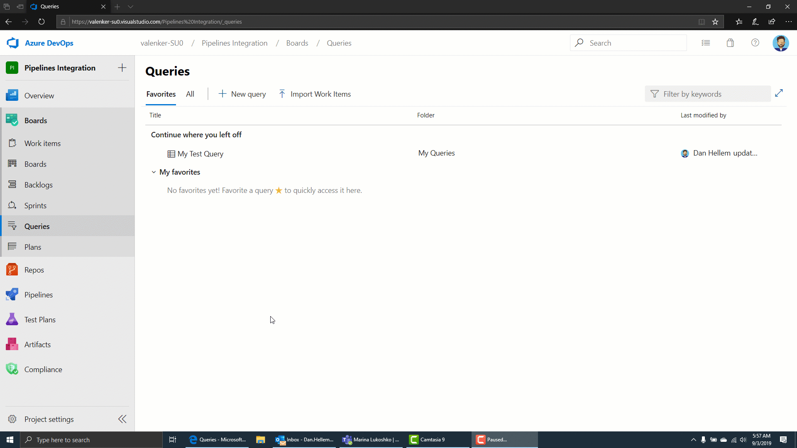The image size is (797, 448).
Task: Click Filter by keywords input field
Action: 708,93
